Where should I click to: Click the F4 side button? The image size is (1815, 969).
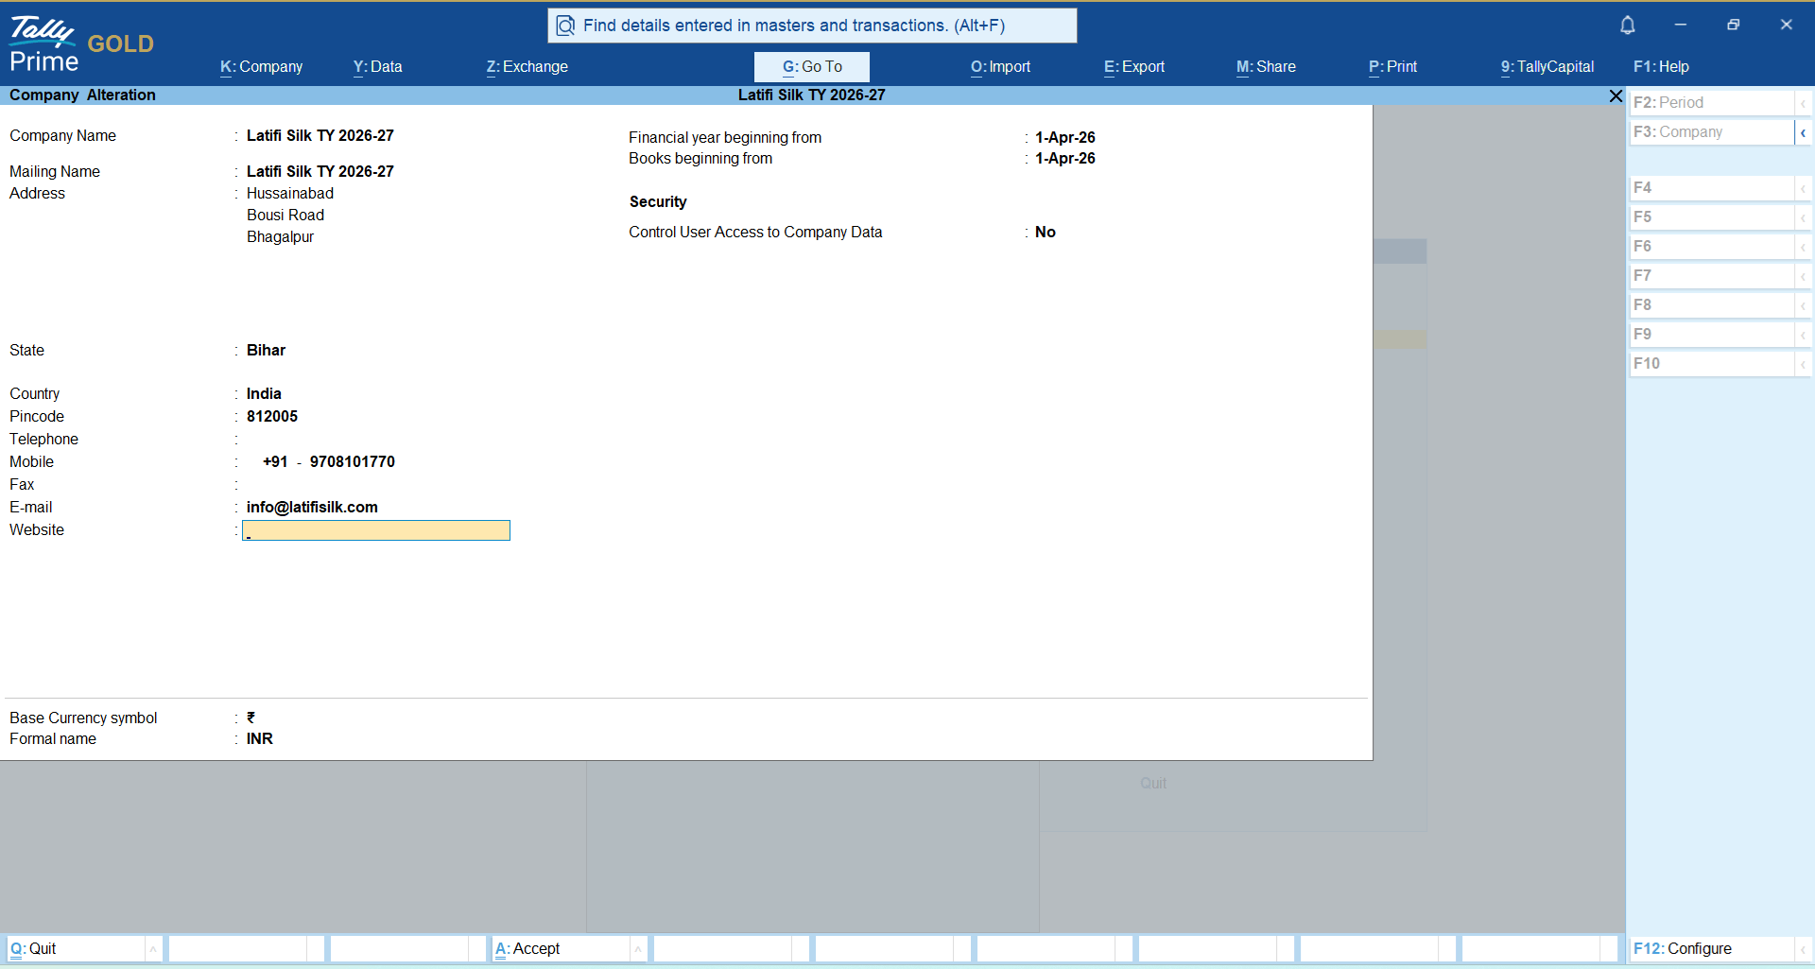tap(1712, 188)
